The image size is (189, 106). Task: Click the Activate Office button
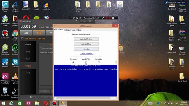point(86,44)
